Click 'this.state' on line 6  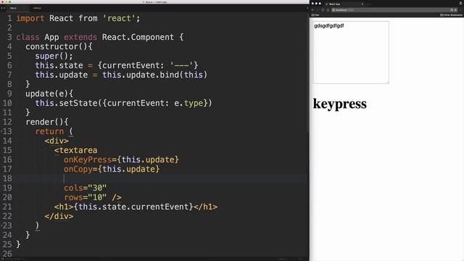(x=59, y=66)
